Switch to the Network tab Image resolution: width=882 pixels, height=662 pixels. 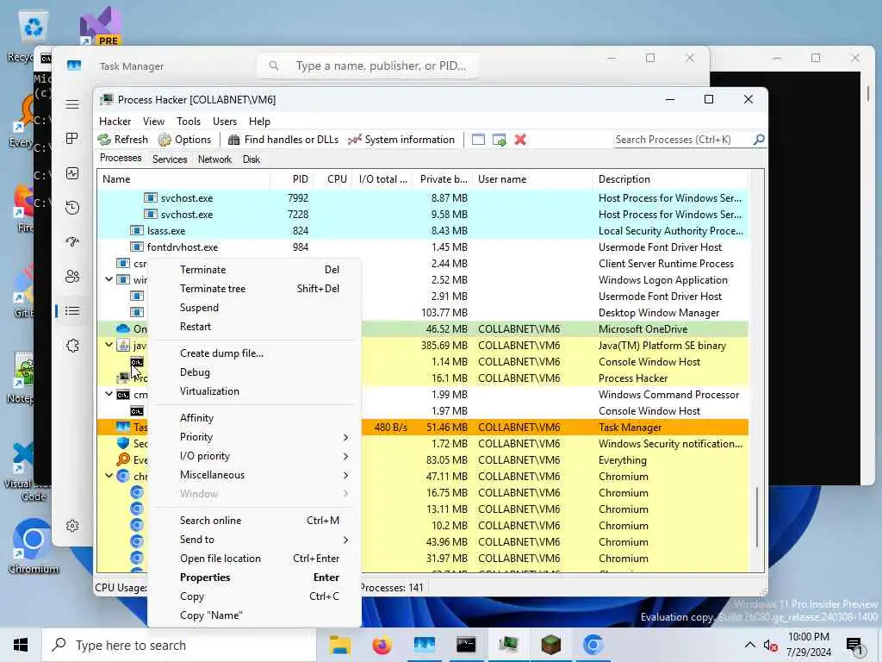click(214, 159)
